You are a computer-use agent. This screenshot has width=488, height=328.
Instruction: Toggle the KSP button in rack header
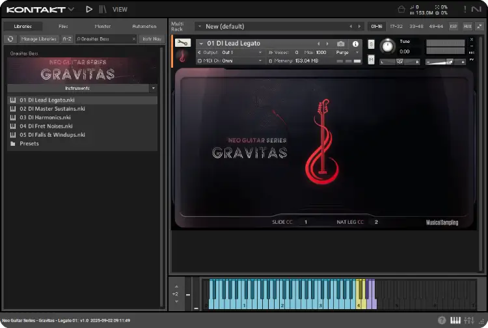coord(454,26)
